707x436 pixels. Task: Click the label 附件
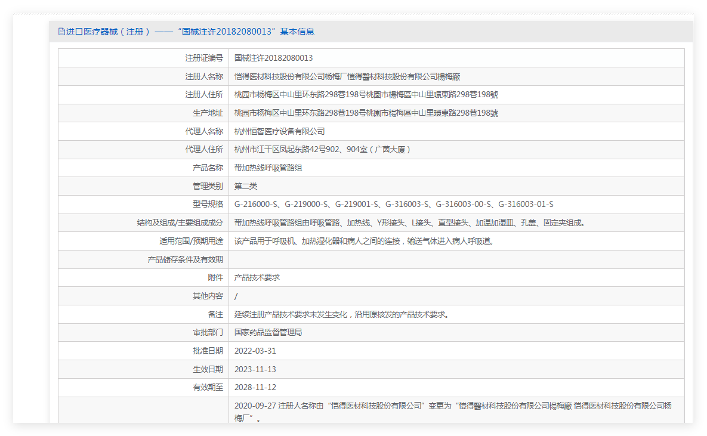point(215,278)
